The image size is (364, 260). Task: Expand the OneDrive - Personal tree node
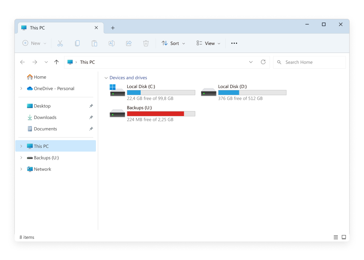pos(21,89)
